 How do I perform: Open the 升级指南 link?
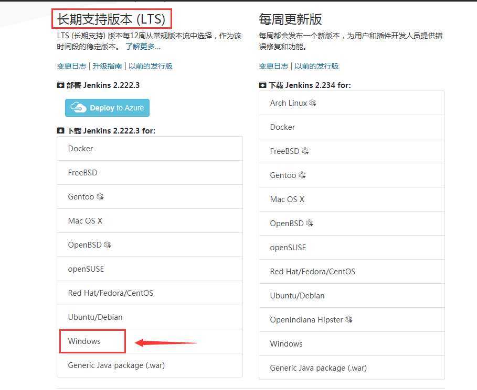(107, 66)
